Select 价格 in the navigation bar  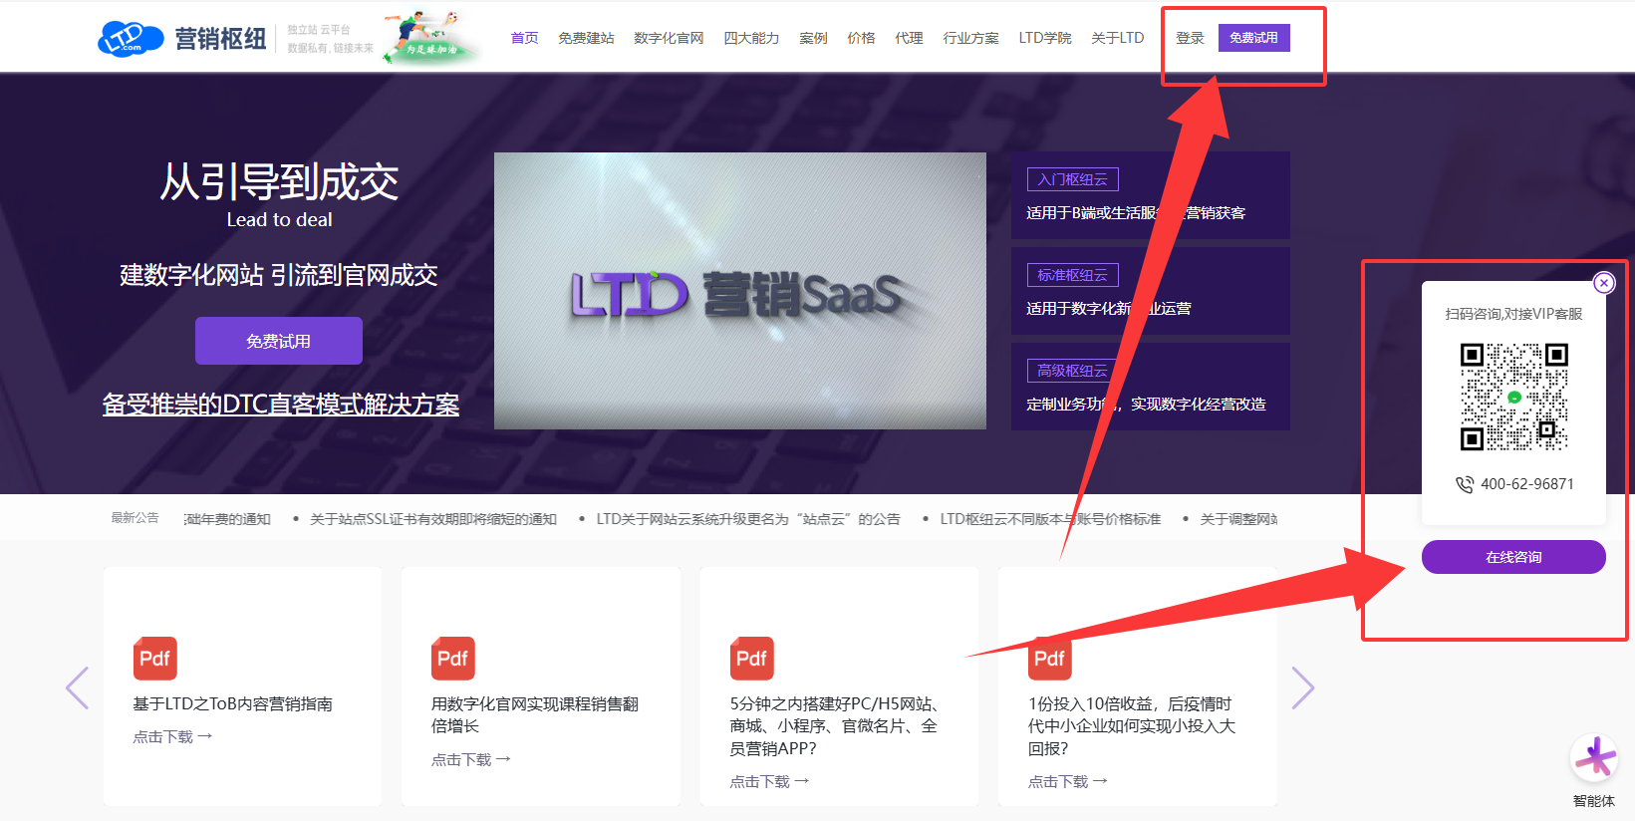pos(861,38)
